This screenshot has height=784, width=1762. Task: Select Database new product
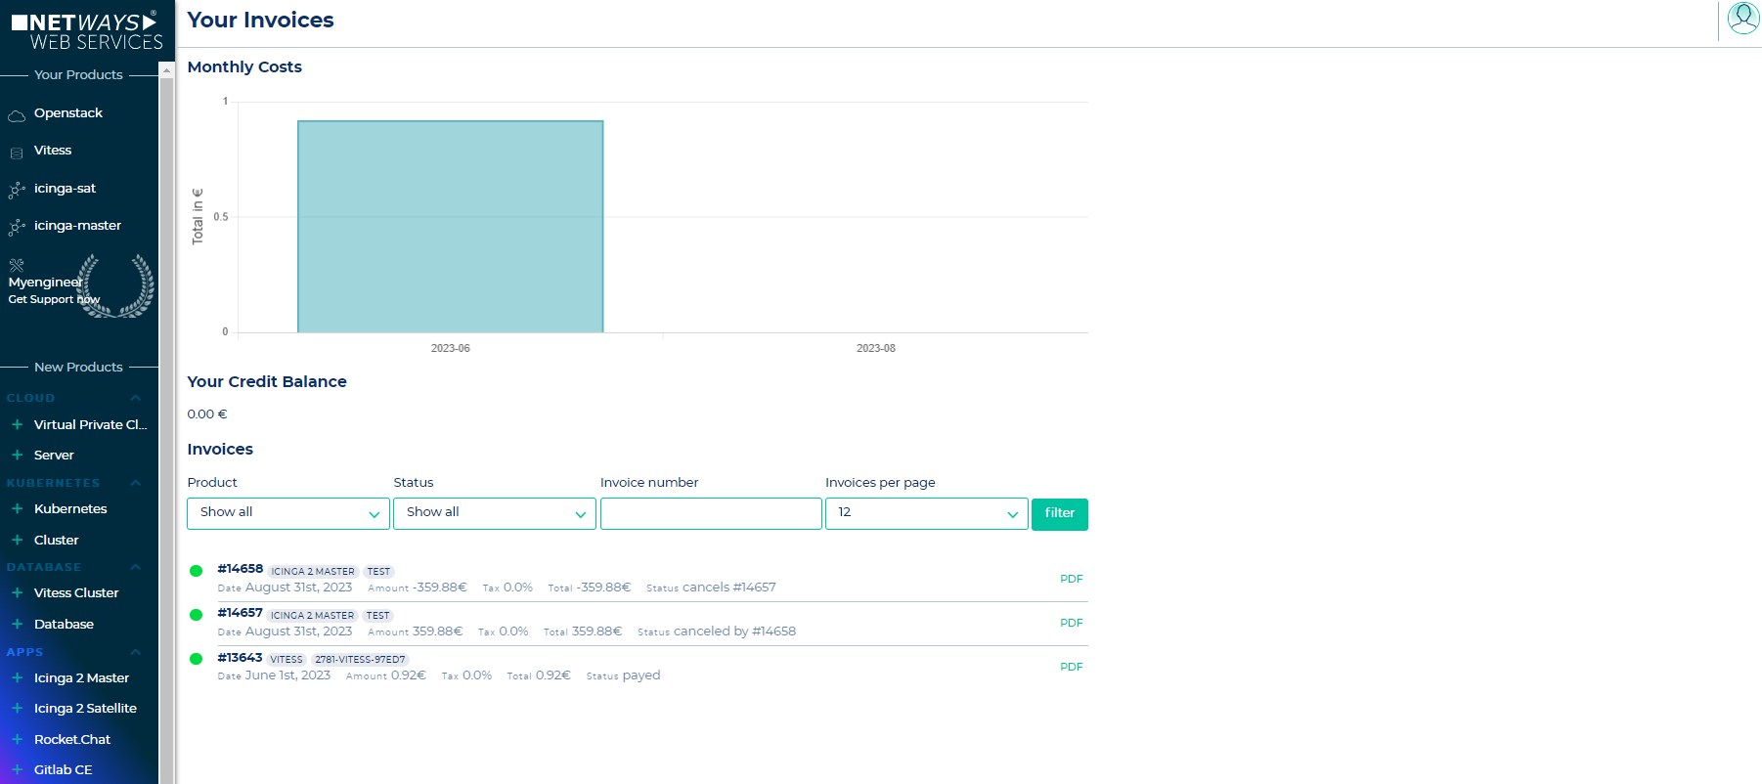64,624
